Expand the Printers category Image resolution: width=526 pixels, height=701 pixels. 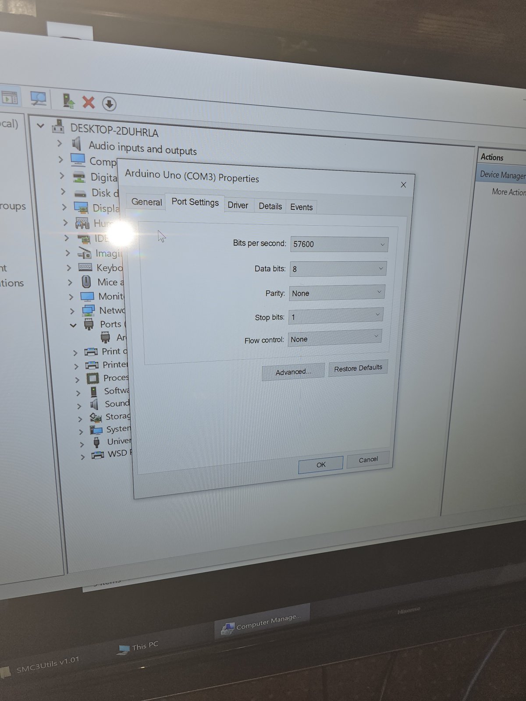76,366
